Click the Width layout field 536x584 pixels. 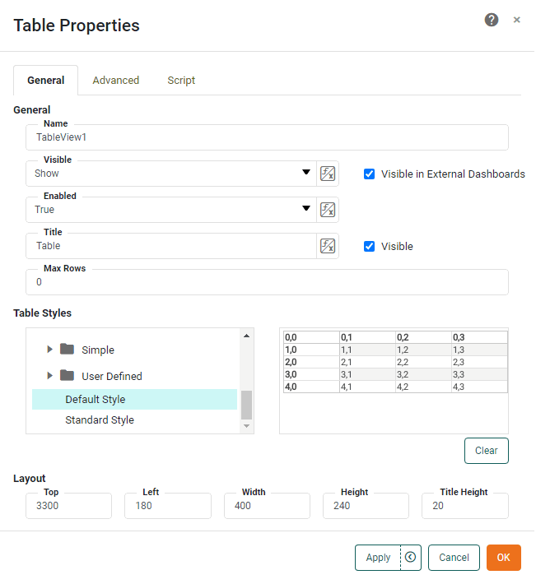(x=268, y=506)
